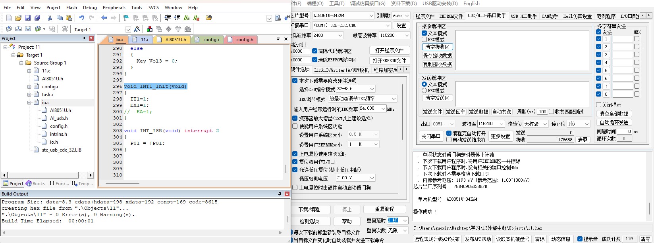This screenshot has height=243, width=654.
Task: Open the Peripherals menu
Action: (114, 8)
